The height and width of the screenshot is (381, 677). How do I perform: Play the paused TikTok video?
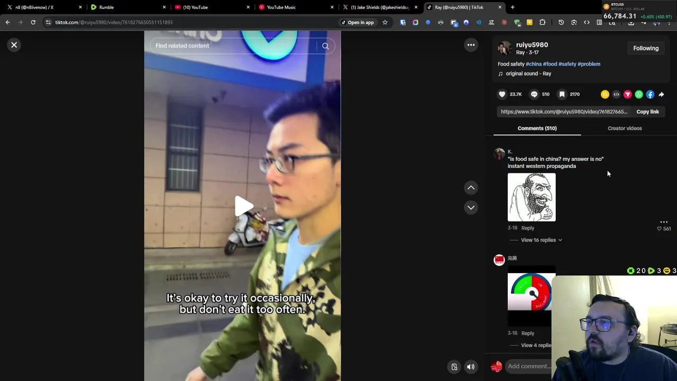click(243, 206)
